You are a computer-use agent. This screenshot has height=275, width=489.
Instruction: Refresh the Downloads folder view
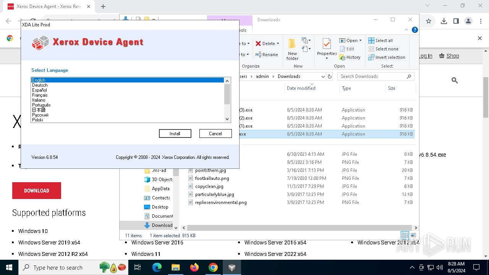330,76
